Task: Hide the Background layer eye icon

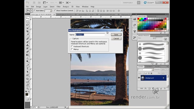Action: point(139,78)
